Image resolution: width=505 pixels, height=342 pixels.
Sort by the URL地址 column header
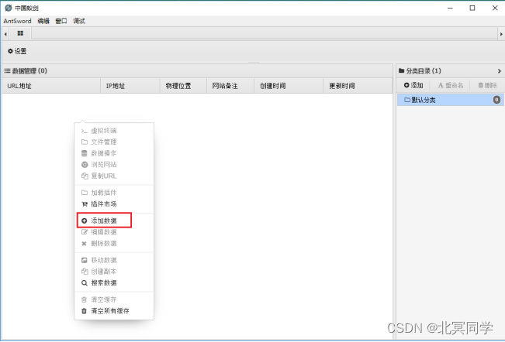(x=51, y=86)
